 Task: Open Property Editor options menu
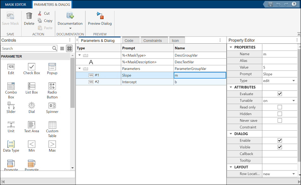(297, 40)
